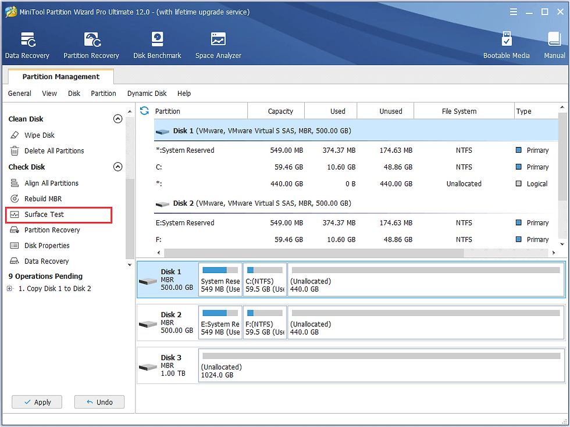
Task: Select Wipe Disk in sidebar
Action: tap(40, 135)
